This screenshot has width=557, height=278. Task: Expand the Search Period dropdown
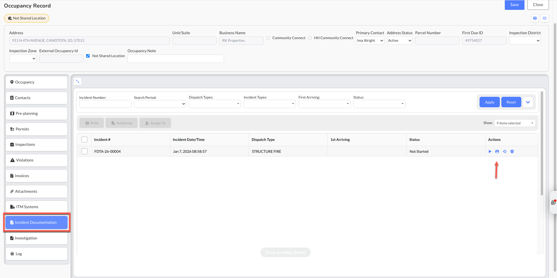pyautogui.click(x=160, y=104)
